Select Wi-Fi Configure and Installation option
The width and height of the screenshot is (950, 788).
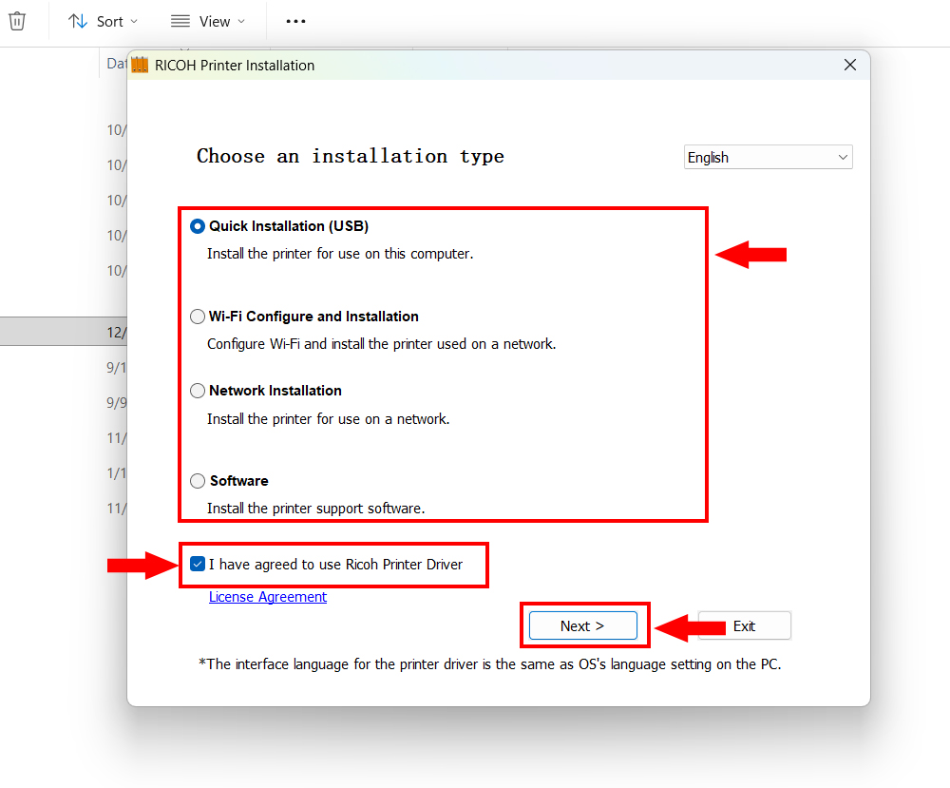(x=198, y=317)
